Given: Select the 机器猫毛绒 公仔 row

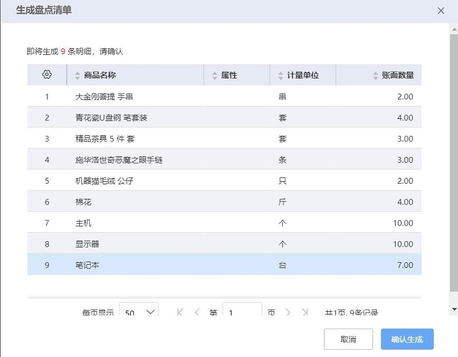Looking at the screenshot, I should [x=224, y=180].
